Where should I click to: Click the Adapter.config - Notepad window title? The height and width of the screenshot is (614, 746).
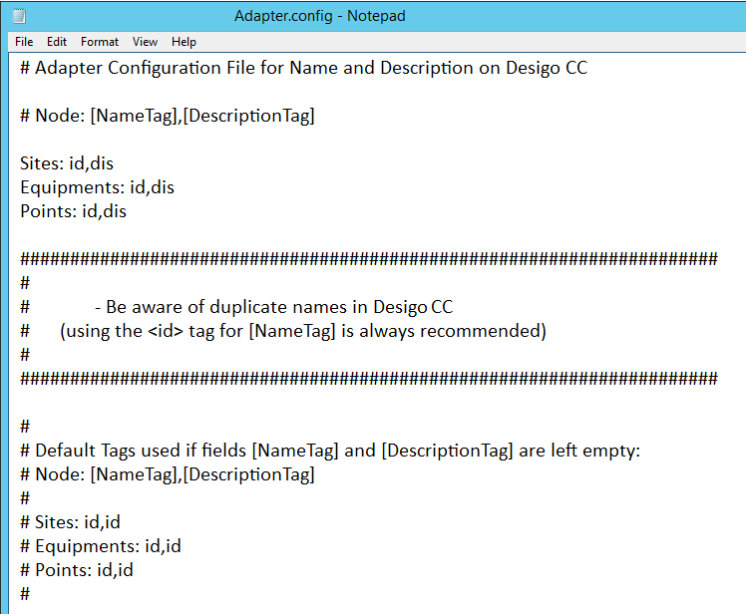[x=319, y=16]
